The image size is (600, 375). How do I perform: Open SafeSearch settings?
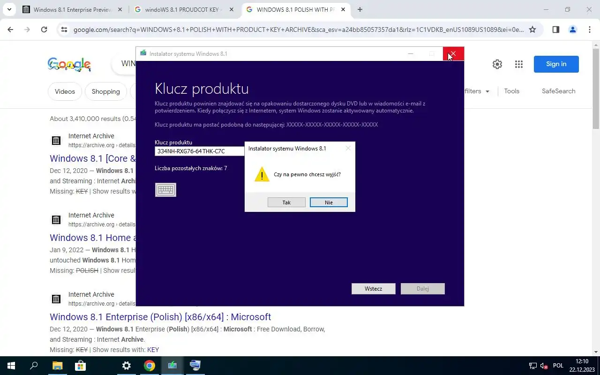559,91
